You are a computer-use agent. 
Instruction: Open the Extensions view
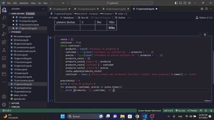[4, 42]
